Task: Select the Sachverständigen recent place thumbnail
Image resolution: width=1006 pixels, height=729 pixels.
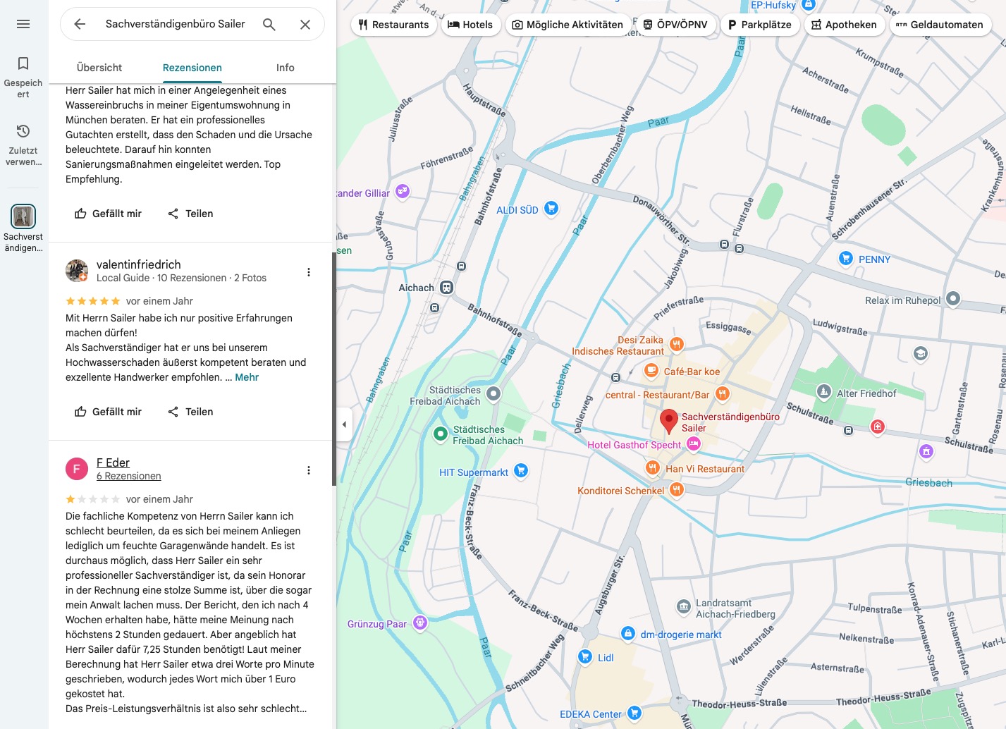Action: click(x=23, y=216)
